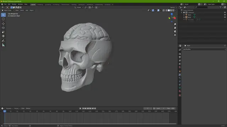Toggle X-ray mode in viewport header
The height and width of the screenshot is (127, 227).
click(164, 10)
